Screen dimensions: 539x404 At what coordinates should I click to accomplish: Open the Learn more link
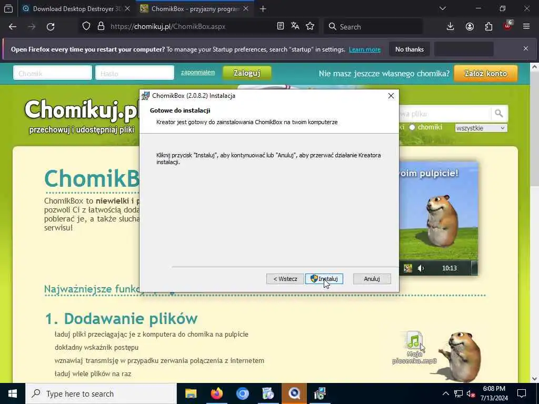point(365,49)
